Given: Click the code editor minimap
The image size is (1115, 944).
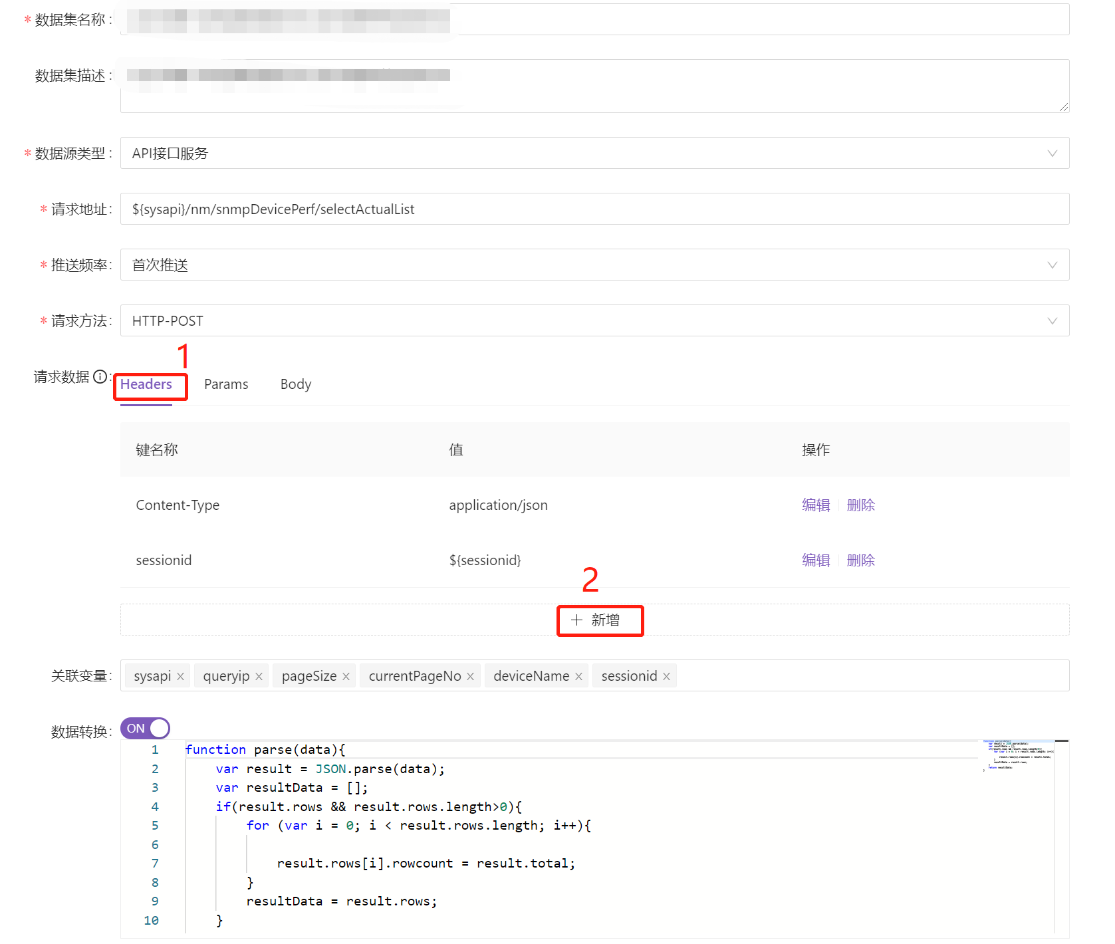Looking at the screenshot, I should (x=1019, y=755).
